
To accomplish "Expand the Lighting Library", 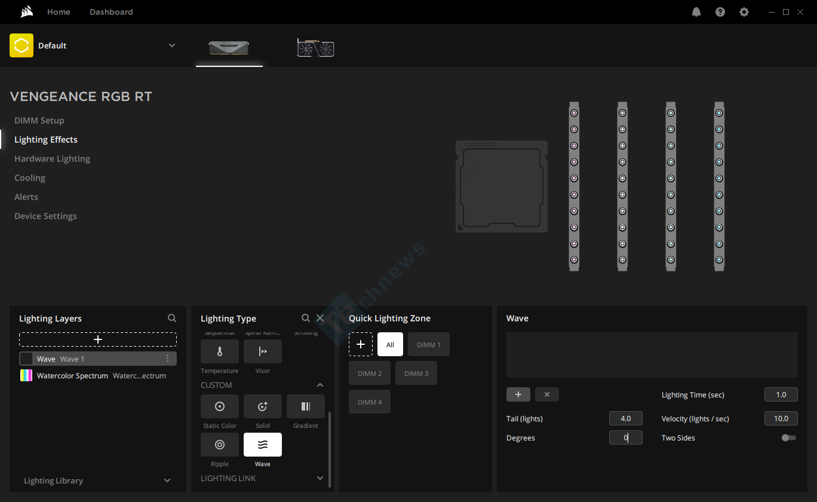I will (167, 480).
